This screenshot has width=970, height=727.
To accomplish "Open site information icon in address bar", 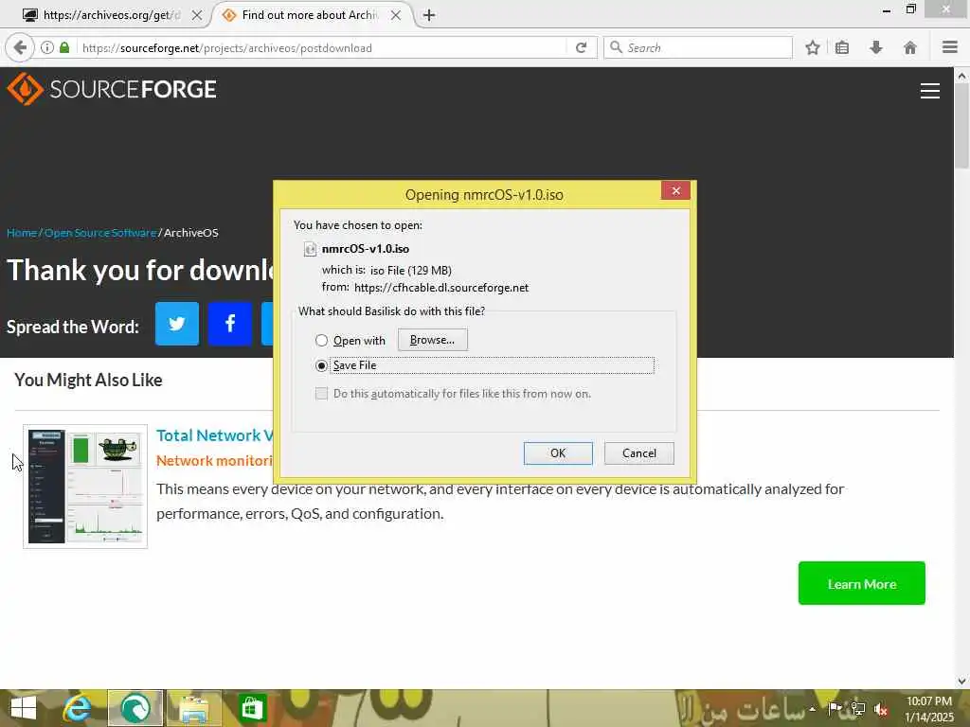I will click(x=47, y=47).
